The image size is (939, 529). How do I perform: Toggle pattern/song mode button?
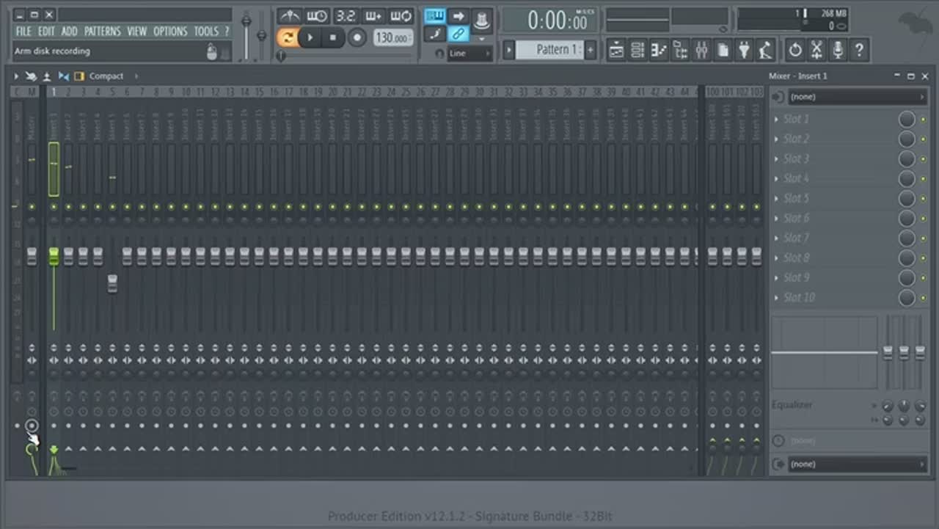pyautogui.click(x=288, y=37)
